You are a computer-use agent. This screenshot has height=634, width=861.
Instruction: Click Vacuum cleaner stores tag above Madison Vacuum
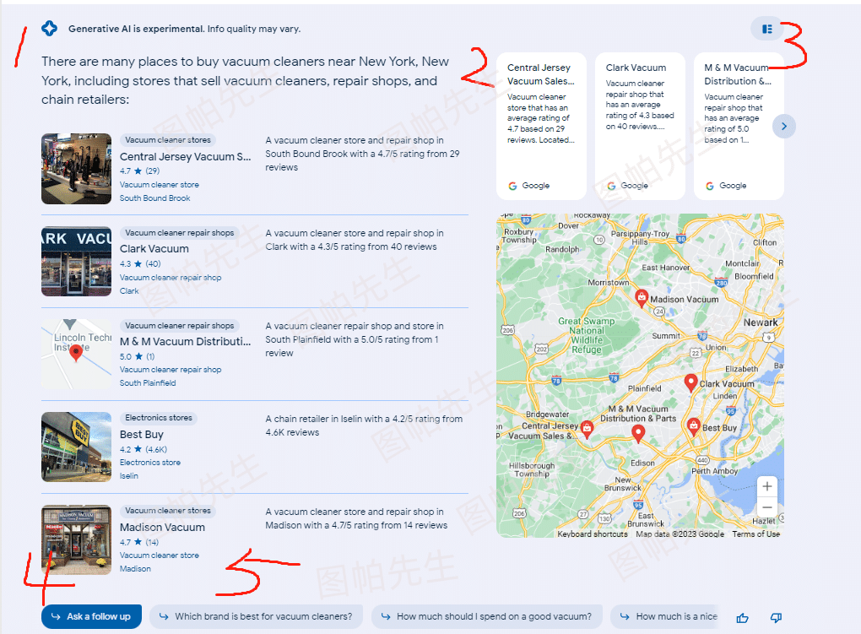[x=168, y=511]
